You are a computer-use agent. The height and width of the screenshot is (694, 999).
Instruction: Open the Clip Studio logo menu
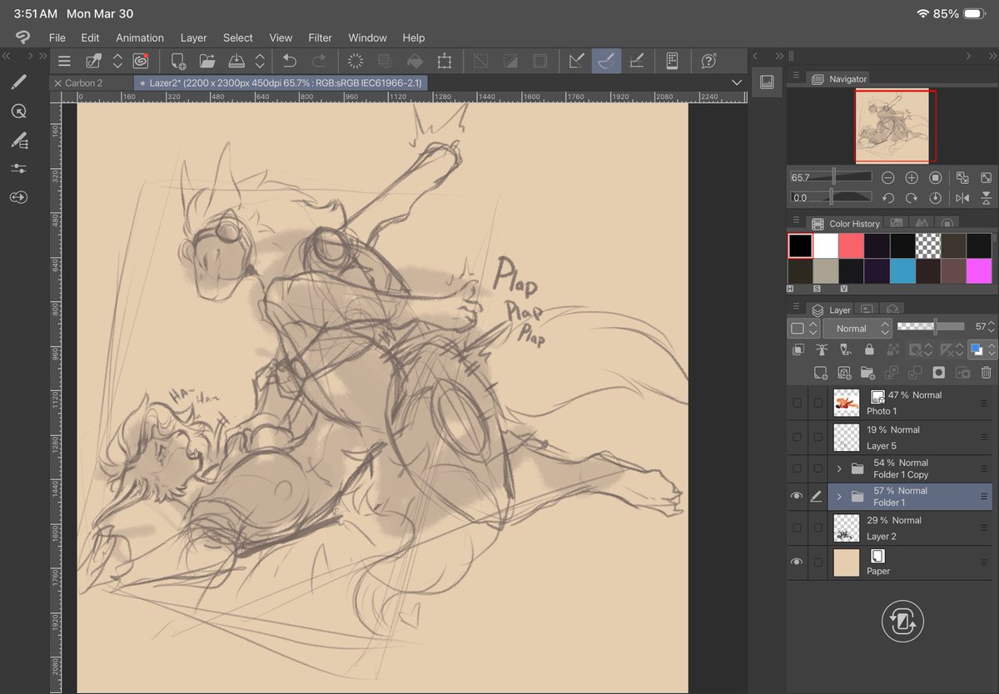[22, 37]
